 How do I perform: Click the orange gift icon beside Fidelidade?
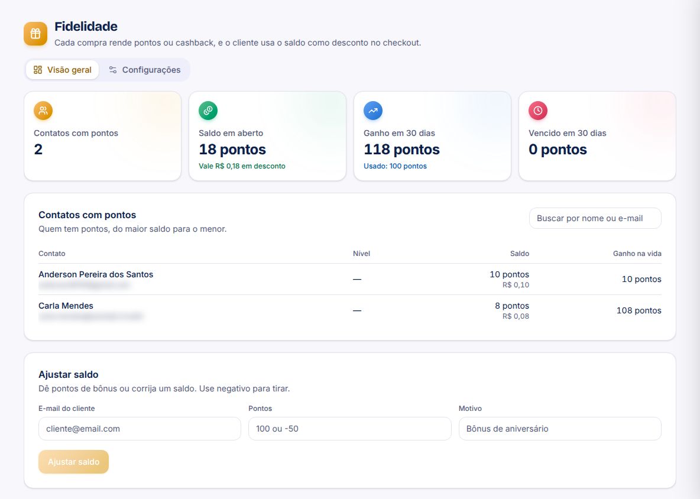pos(35,34)
